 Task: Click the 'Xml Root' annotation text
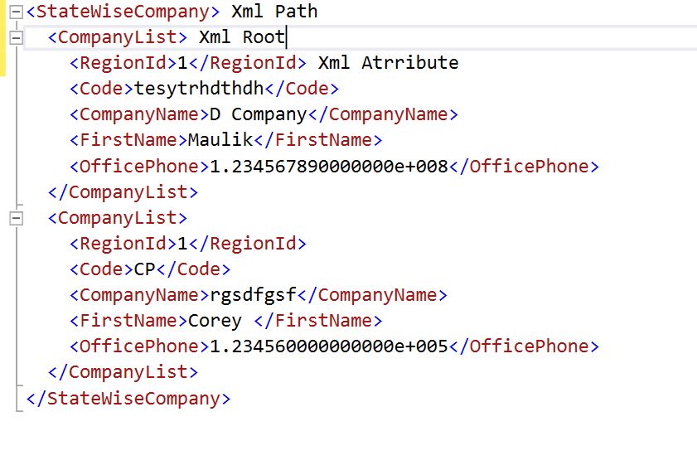coord(242,37)
